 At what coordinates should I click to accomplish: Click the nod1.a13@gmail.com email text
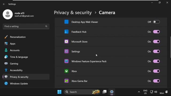click(24, 16)
